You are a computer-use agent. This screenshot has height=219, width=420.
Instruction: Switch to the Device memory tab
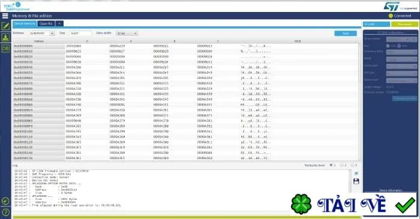pos(25,24)
